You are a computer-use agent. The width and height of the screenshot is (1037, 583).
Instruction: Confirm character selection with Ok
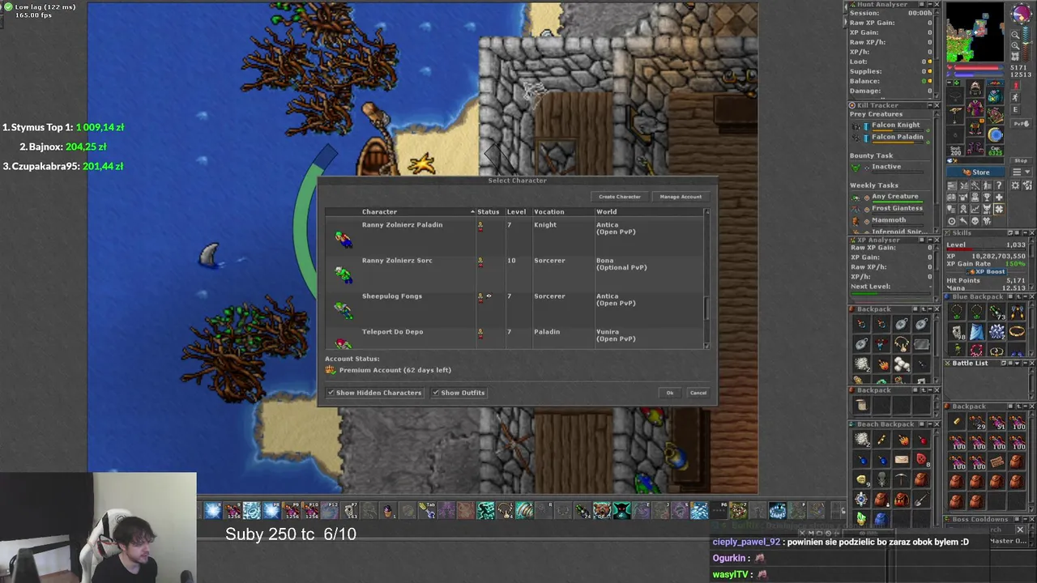[x=670, y=393]
